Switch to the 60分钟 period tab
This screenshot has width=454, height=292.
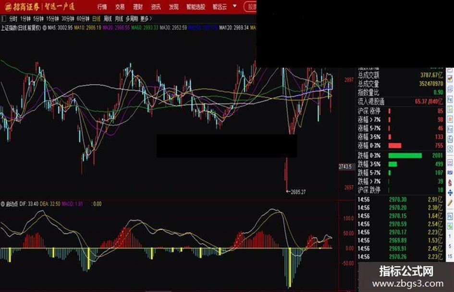pos(83,19)
